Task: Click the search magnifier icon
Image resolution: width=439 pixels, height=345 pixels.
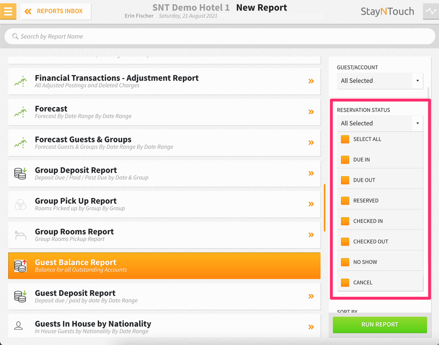Action: 15,36
